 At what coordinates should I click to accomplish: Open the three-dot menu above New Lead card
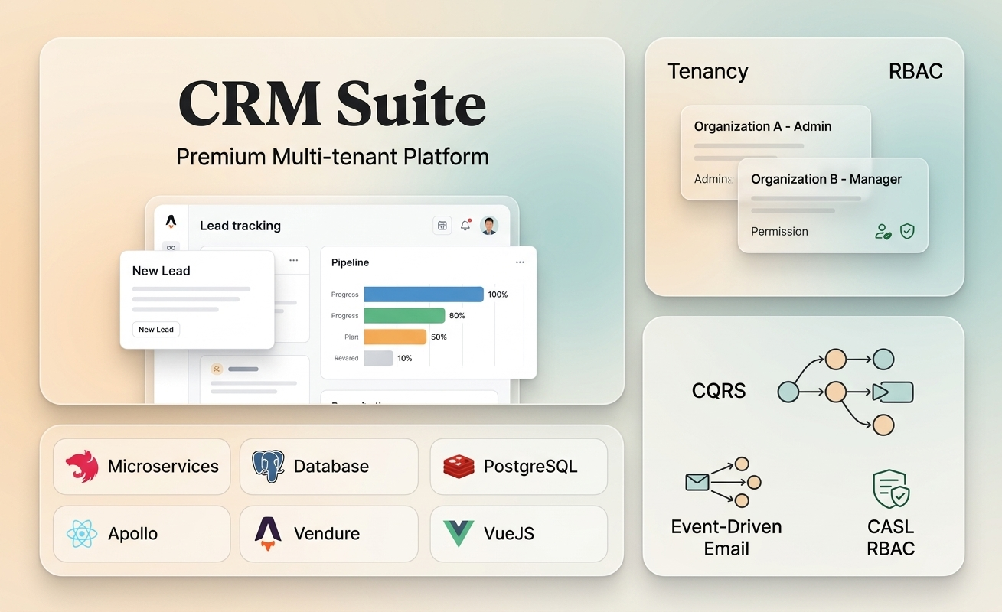point(293,260)
